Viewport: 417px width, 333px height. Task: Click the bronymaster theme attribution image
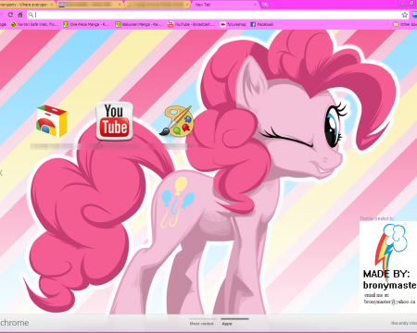388,267
